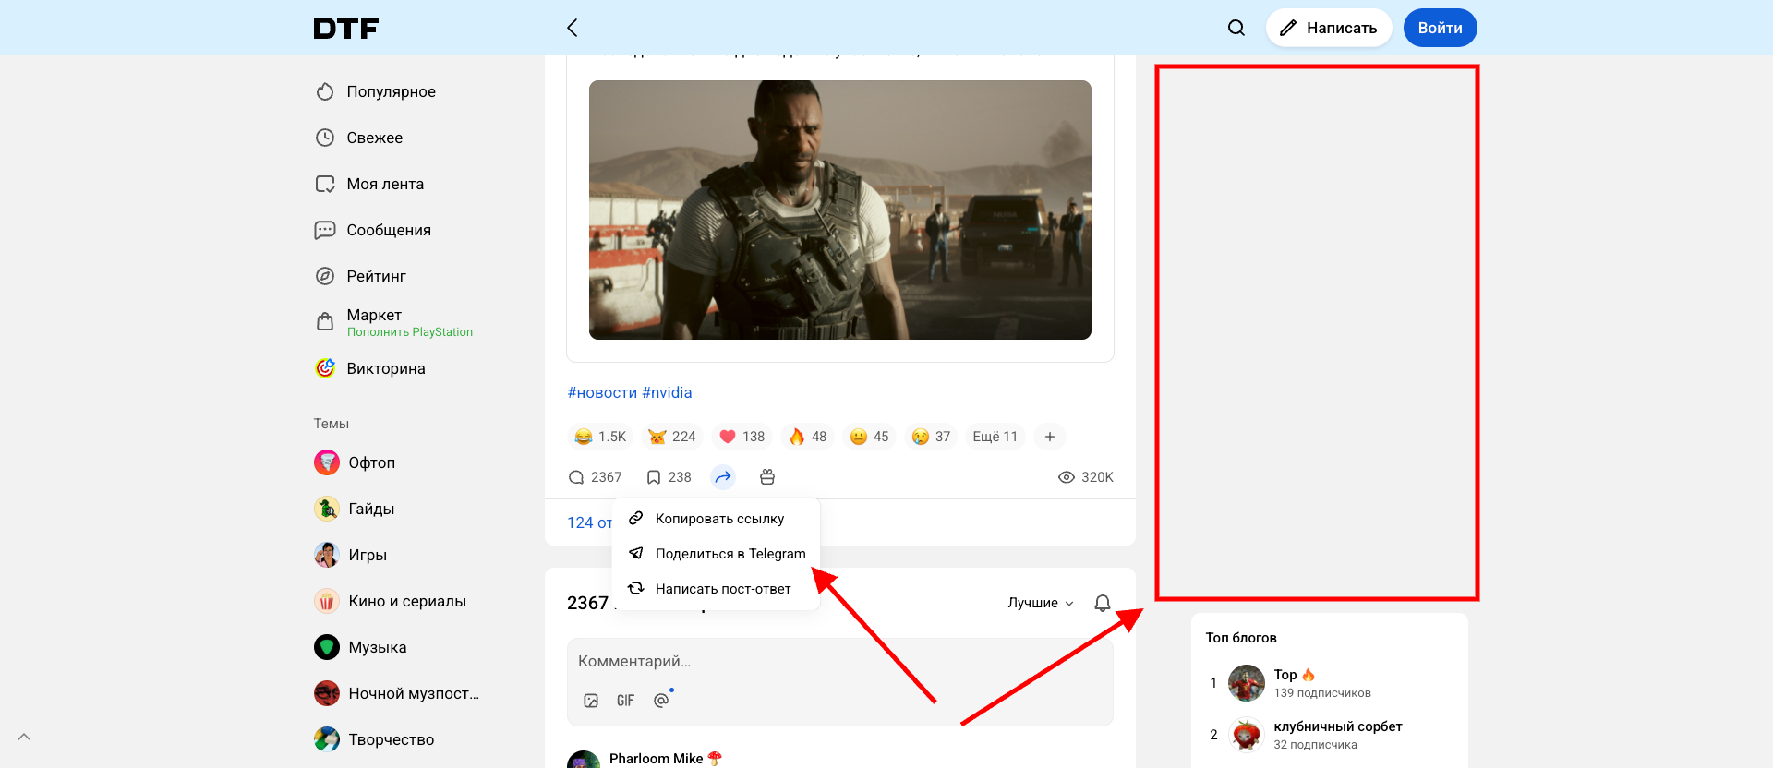
Task: Open Викторина in the sidebar
Action: pyautogui.click(x=370, y=368)
